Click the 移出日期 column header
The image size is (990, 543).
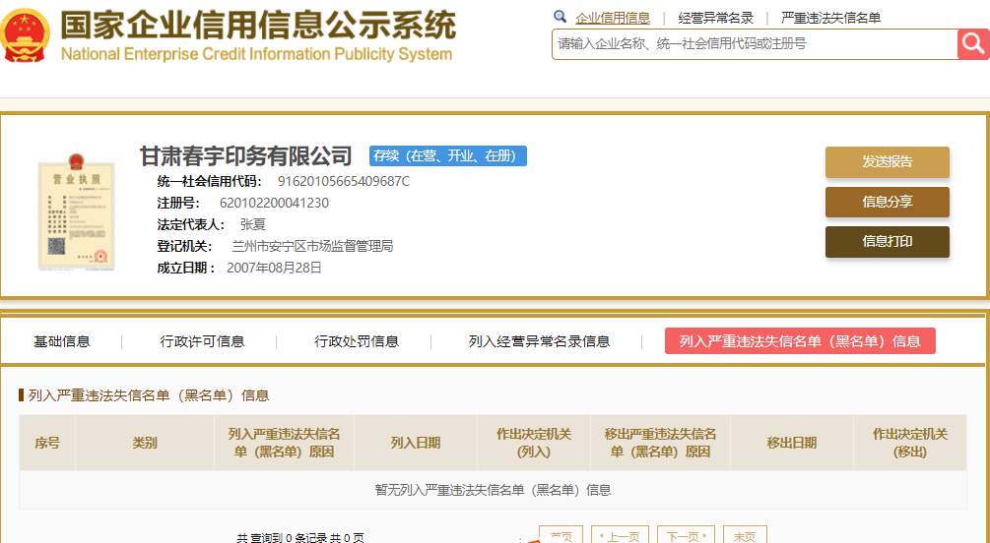point(792,443)
